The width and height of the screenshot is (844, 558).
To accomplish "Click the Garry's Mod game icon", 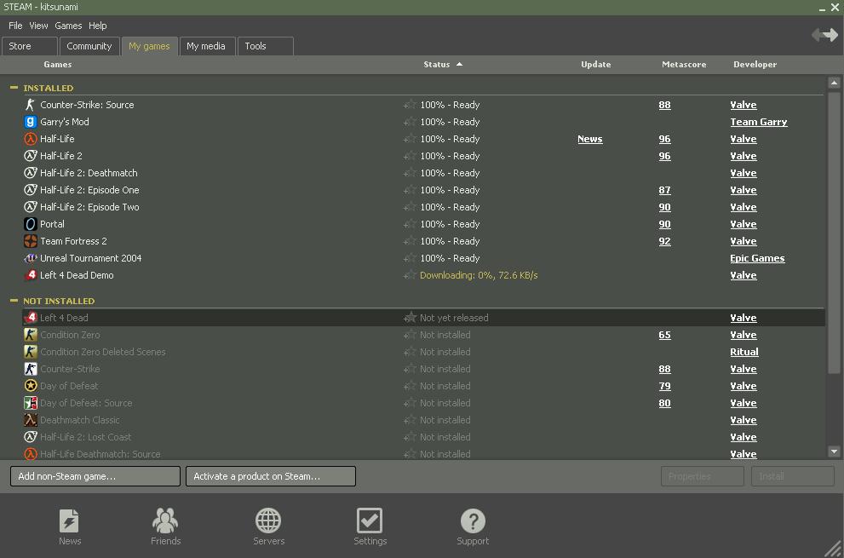I will [31, 122].
